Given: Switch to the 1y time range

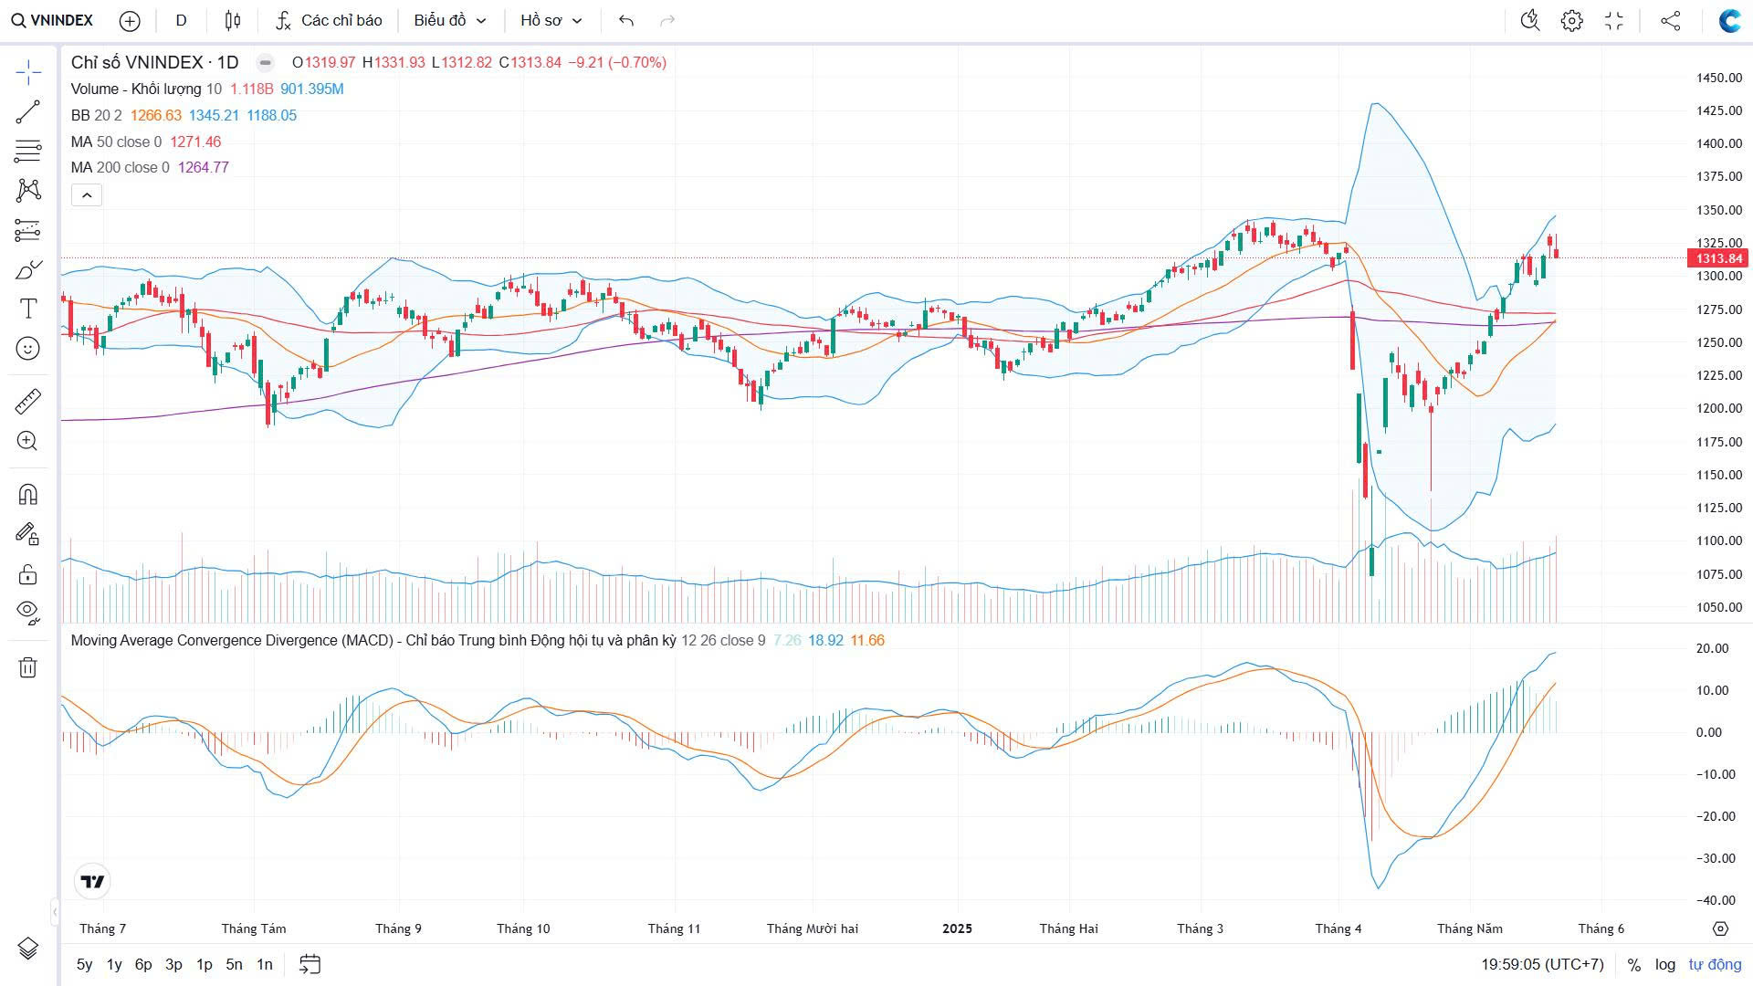Looking at the screenshot, I should 114,964.
